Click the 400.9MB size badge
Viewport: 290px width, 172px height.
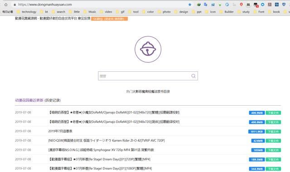click(x=257, y=113)
